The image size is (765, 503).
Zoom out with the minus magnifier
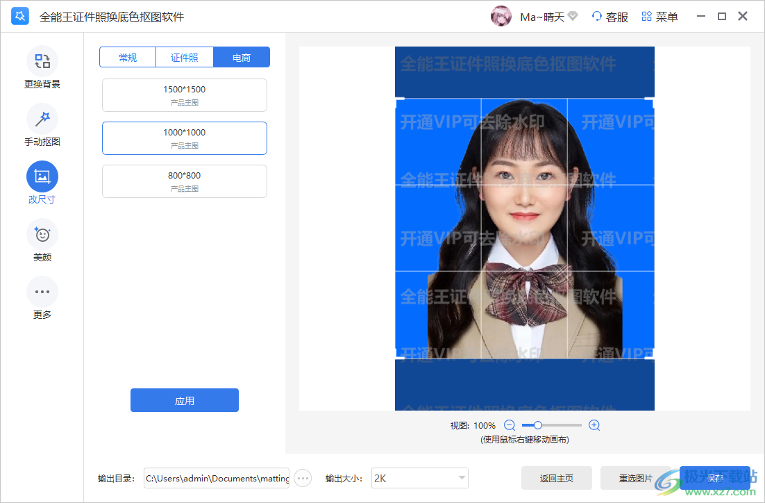(510, 425)
